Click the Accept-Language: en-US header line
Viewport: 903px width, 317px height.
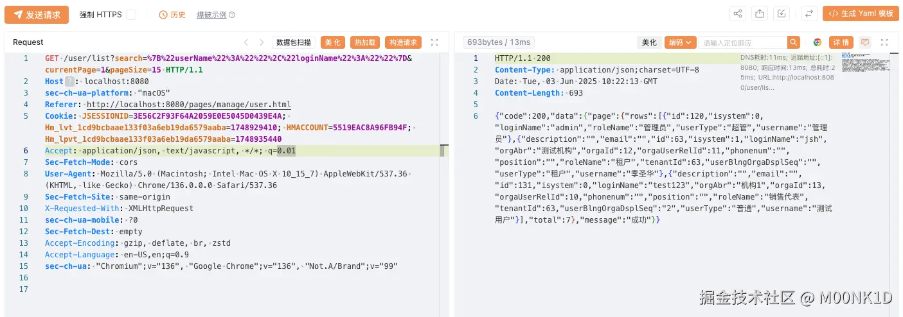coord(117,255)
